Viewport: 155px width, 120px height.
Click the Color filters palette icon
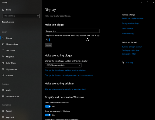click(3, 63)
